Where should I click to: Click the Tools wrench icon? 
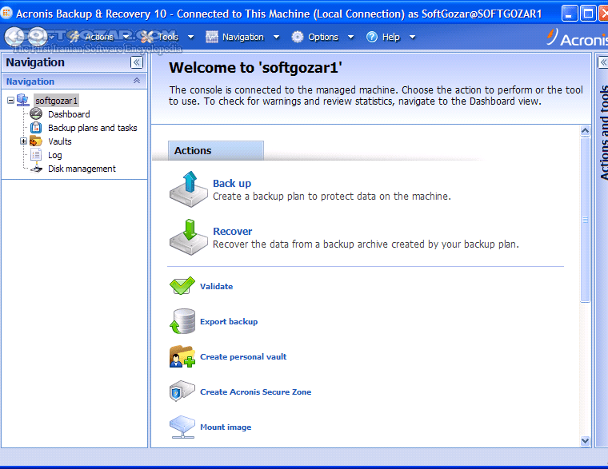click(x=147, y=38)
